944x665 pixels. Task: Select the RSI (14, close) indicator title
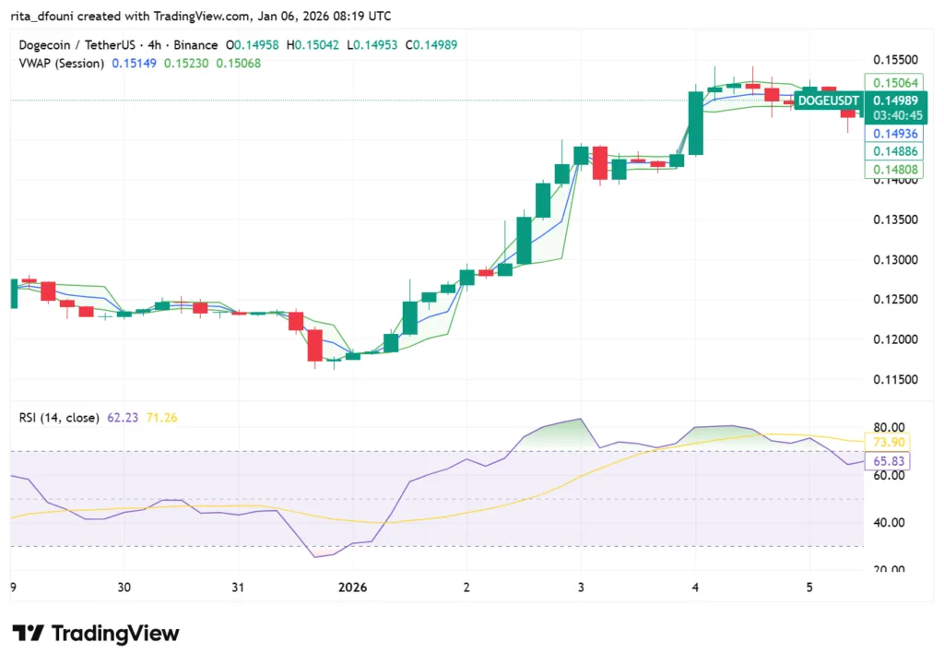point(57,418)
